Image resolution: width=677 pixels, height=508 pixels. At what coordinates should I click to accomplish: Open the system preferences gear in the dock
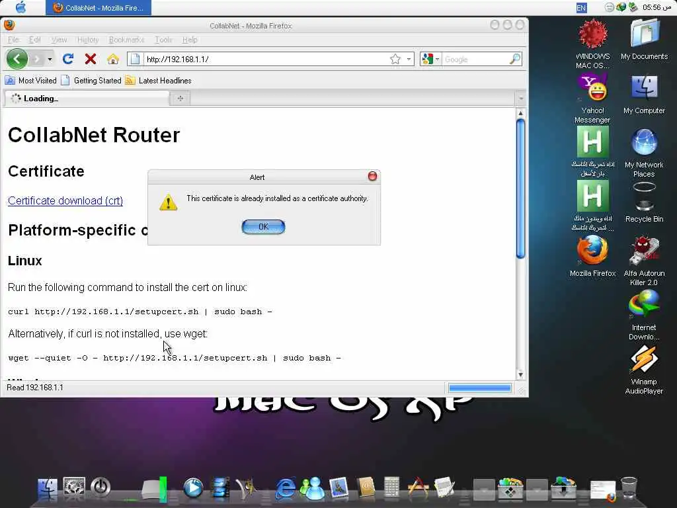[x=74, y=487]
